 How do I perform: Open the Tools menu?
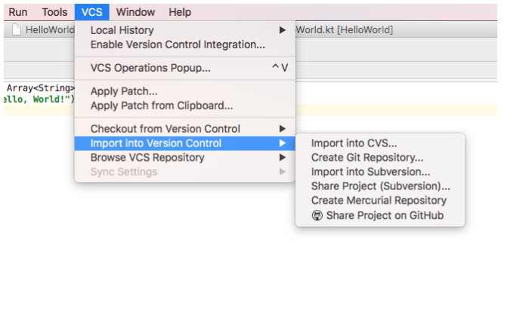coord(54,12)
